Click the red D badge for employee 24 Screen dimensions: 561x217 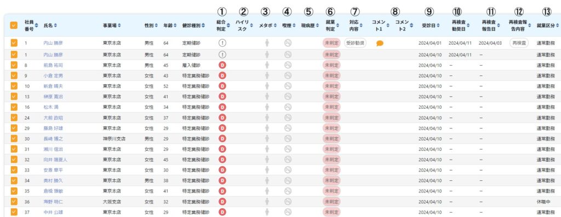click(222, 118)
